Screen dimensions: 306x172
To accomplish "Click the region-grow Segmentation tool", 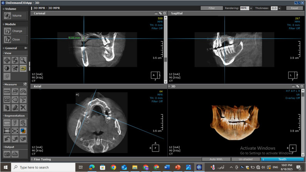I will 23,123.
